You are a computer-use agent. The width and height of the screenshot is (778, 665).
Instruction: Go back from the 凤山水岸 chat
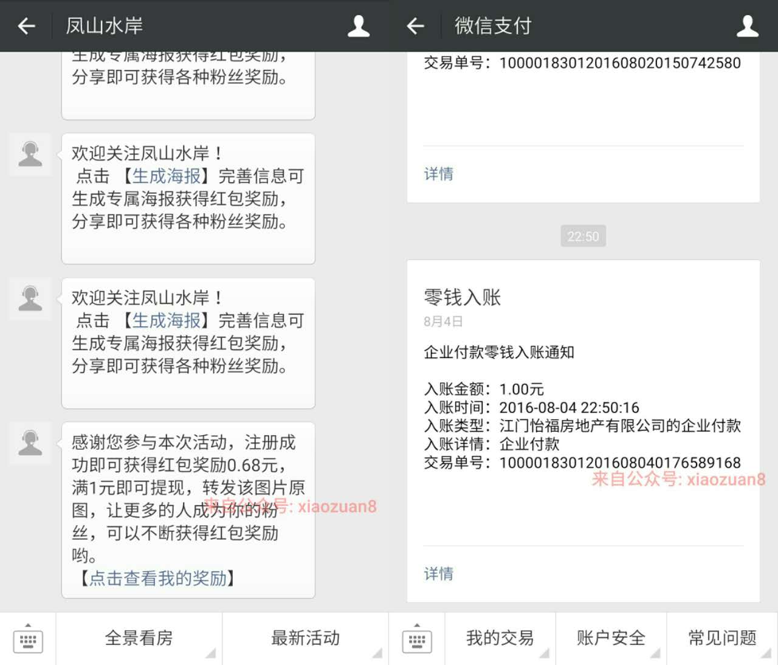point(27,26)
